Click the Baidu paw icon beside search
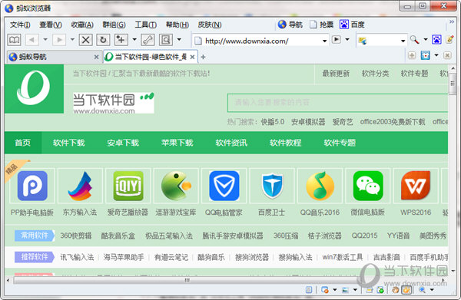This screenshot has height=300, width=461. coord(436,39)
